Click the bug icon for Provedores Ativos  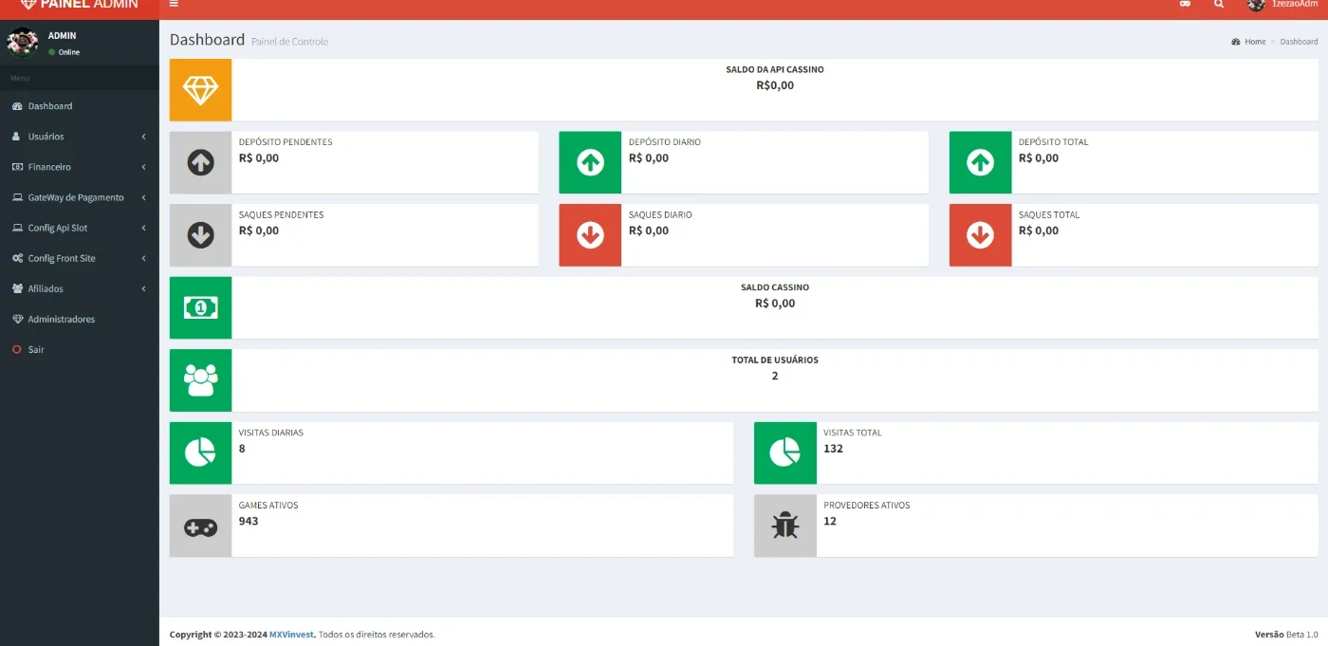[784, 526]
